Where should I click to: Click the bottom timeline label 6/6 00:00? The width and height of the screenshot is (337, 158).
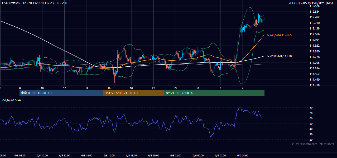[198, 155]
